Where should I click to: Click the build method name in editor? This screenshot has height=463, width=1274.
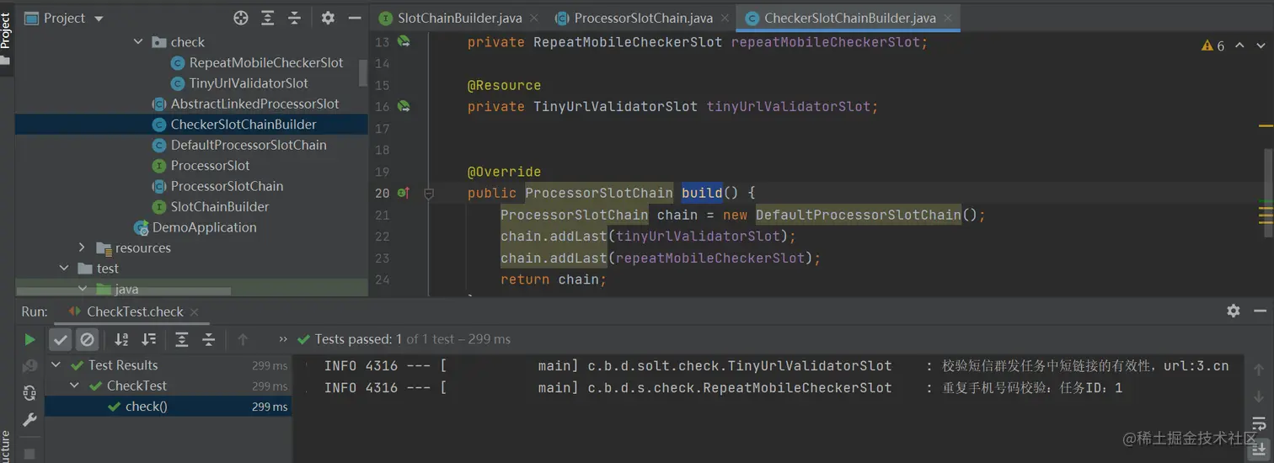702,193
